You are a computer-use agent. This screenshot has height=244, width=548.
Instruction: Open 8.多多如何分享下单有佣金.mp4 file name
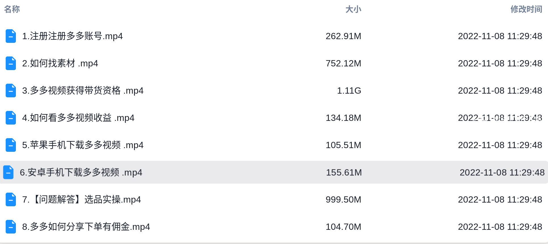(86, 227)
